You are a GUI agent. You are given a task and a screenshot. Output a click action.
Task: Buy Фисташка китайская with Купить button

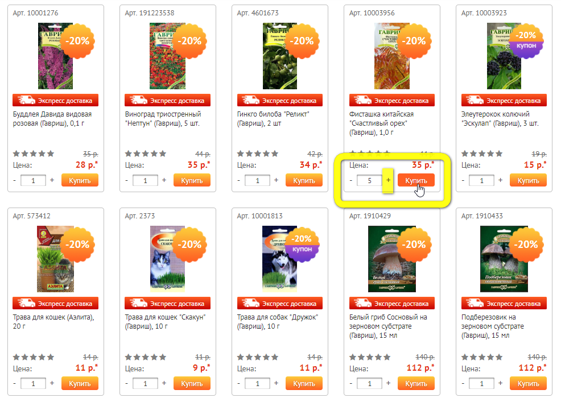point(416,180)
